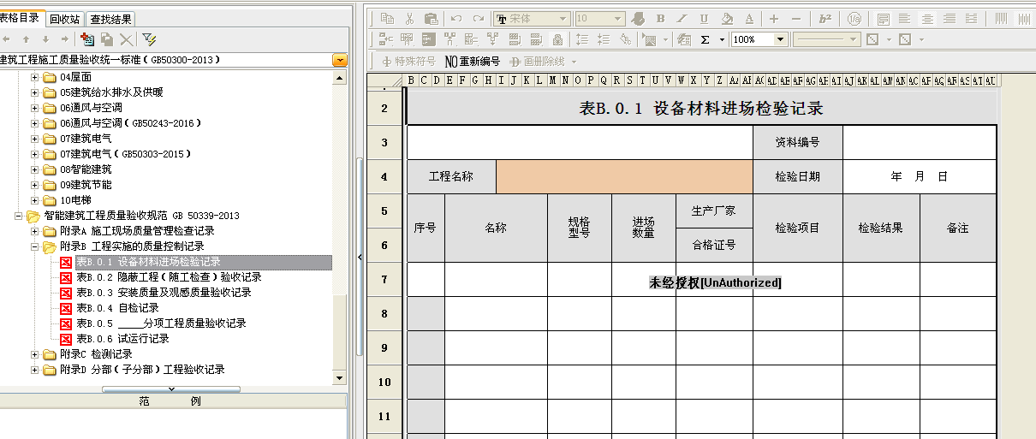Image resolution: width=1036 pixels, height=439 pixels.
Task: Click the undo arrow icon
Action: click(456, 18)
